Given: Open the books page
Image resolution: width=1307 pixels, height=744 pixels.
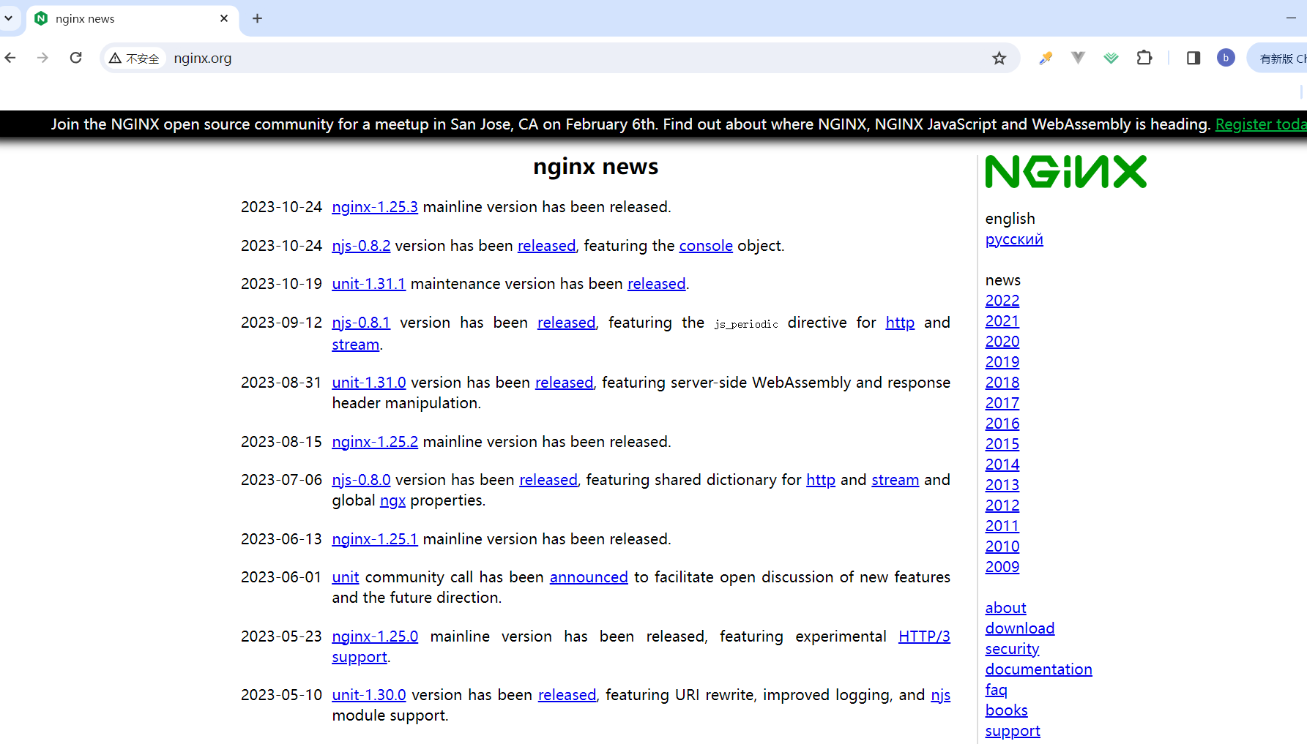Looking at the screenshot, I should point(1006,710).
